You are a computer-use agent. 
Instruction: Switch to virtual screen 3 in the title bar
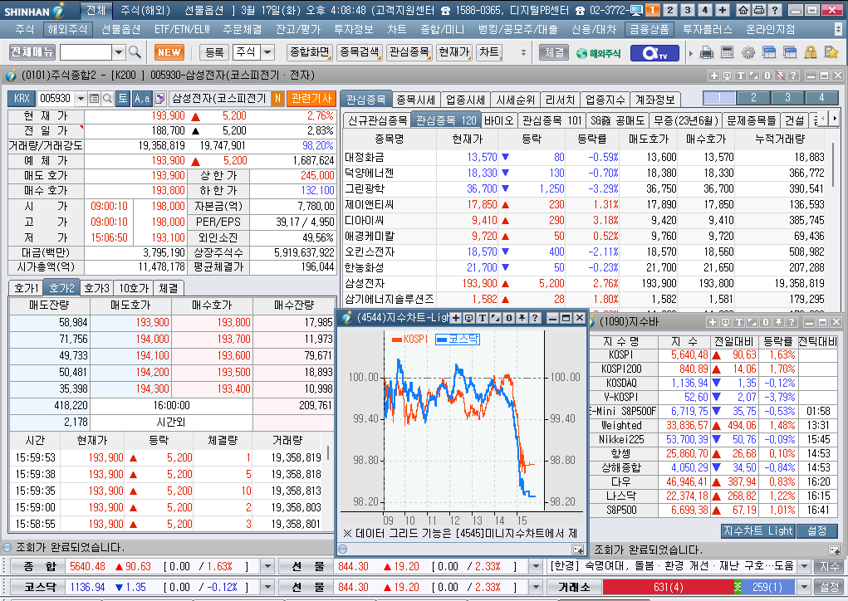(688, 10)
